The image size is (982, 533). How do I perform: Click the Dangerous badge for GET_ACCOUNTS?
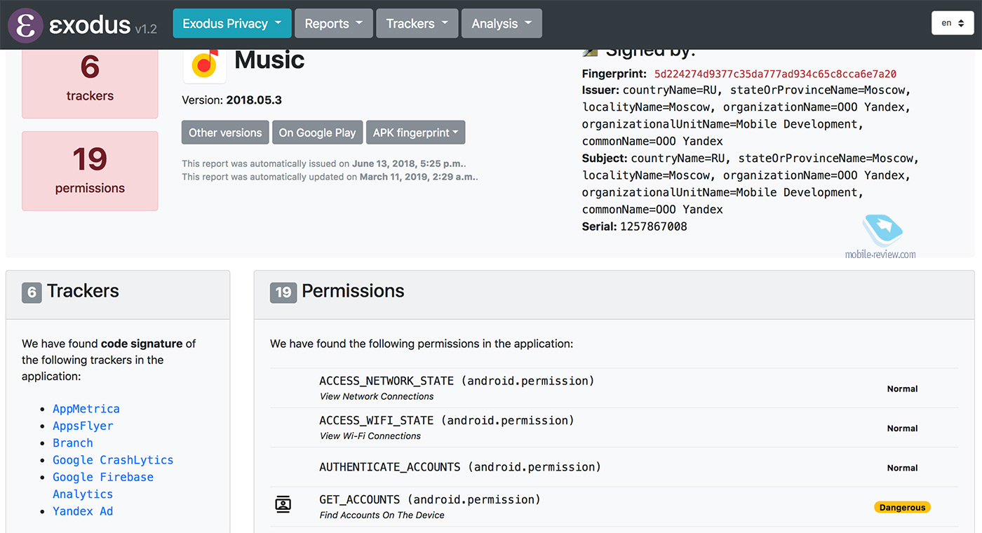tap(902, 507)
